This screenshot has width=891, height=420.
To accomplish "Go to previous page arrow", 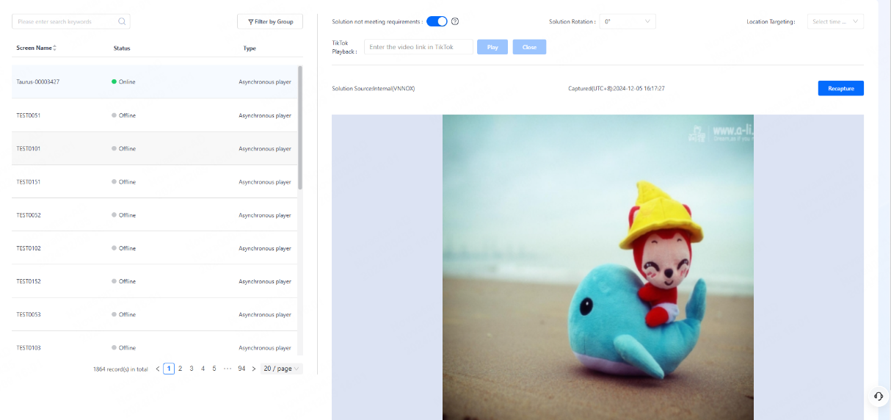I will click(x=157, y=369).
